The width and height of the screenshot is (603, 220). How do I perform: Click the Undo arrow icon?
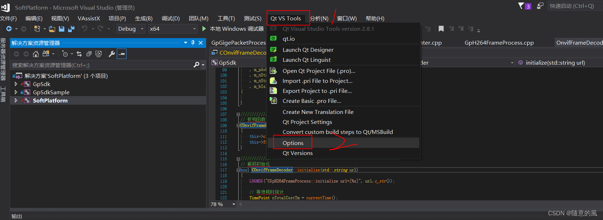[x=85, y=29]
